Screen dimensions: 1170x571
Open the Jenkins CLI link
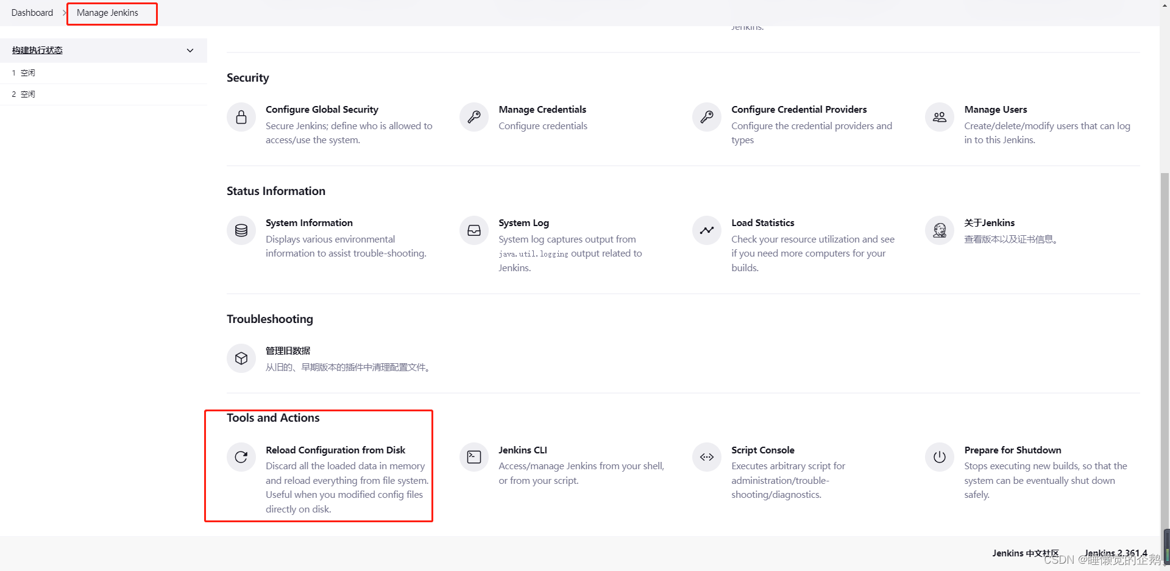coord(523,450)
